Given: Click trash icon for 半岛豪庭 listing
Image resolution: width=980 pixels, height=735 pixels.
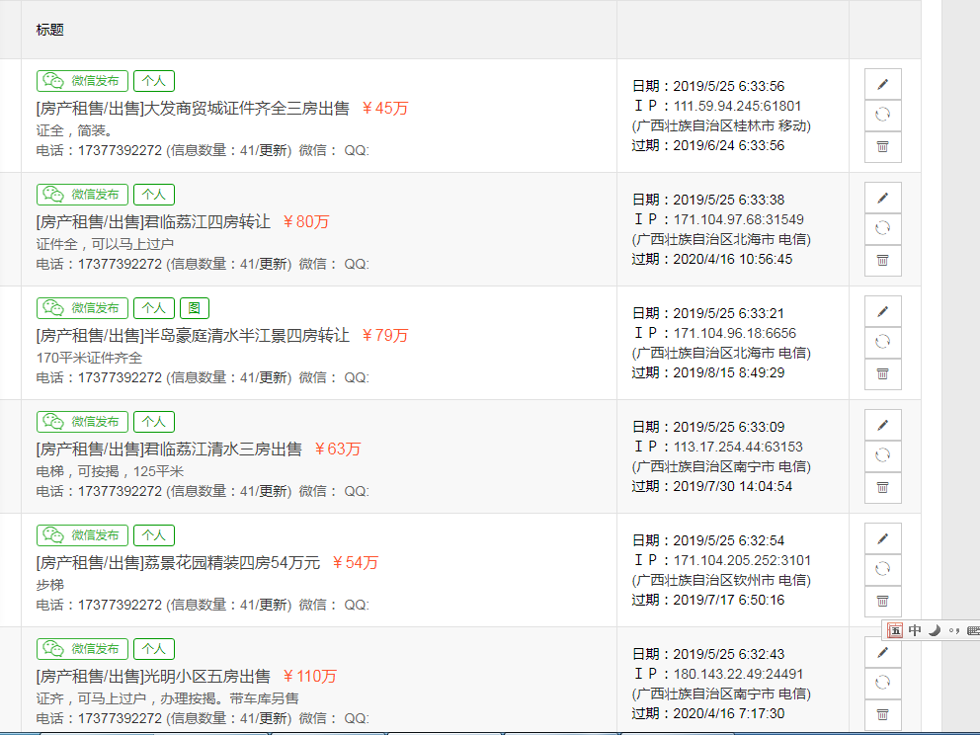Looking at the screenshot, I should pos(882,374).
